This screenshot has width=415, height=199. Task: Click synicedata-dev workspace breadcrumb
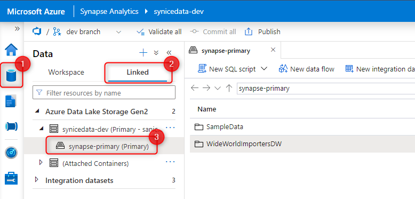pyautogui.click(x=179, y=11)
